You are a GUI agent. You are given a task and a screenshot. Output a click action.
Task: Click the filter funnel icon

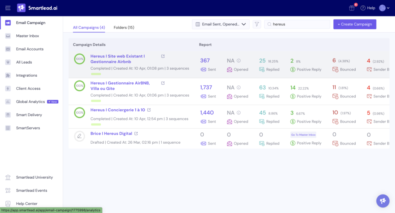point(257,24)
